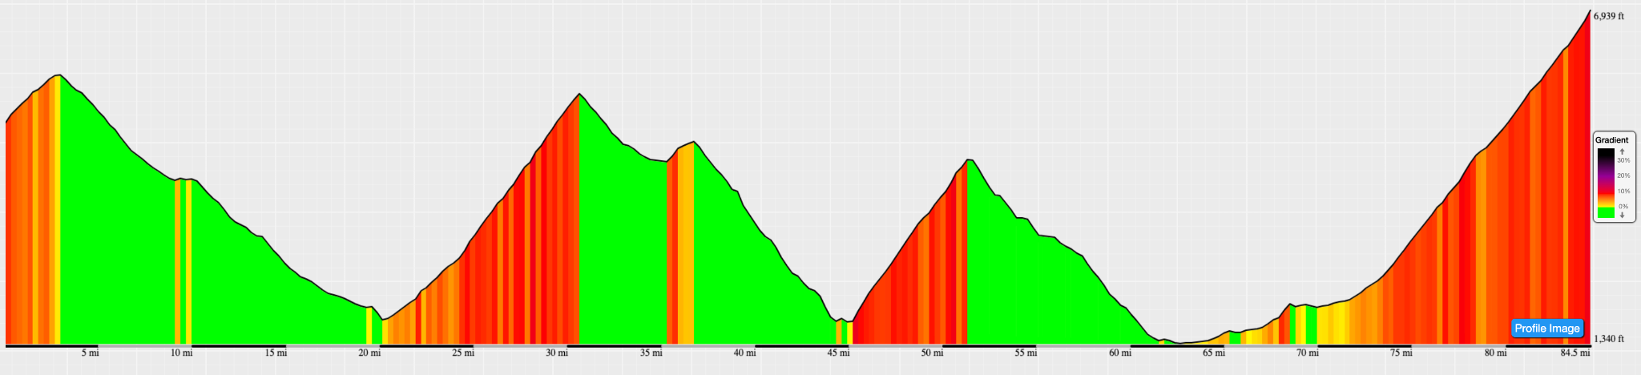Click the 25 mi distance label

pos(463,353)
